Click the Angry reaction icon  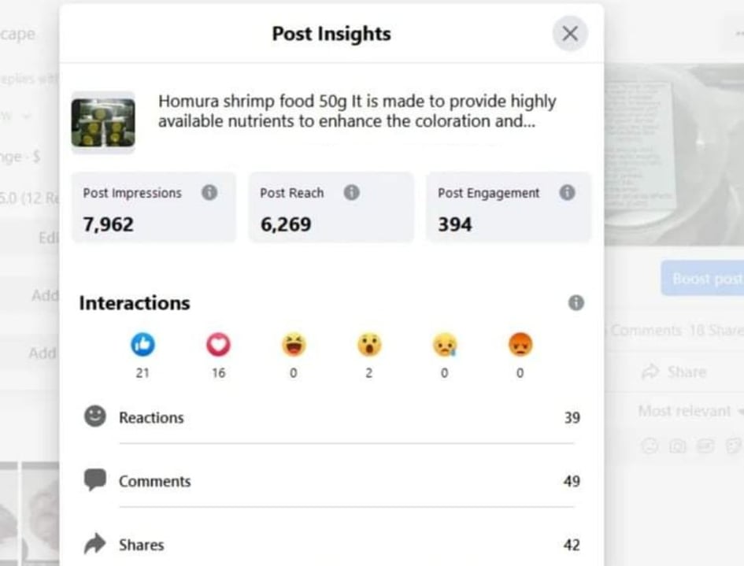pyautogui.click(x=520, y=344)
